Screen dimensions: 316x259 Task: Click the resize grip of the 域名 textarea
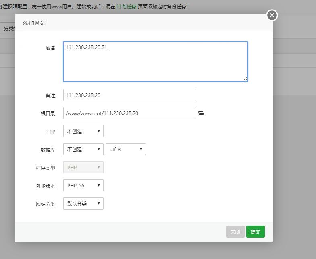(x=245, y=79)
